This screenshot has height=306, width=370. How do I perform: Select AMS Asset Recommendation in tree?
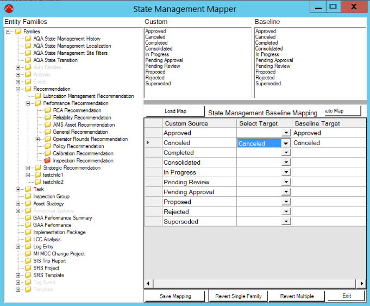[x=84, y=124]
